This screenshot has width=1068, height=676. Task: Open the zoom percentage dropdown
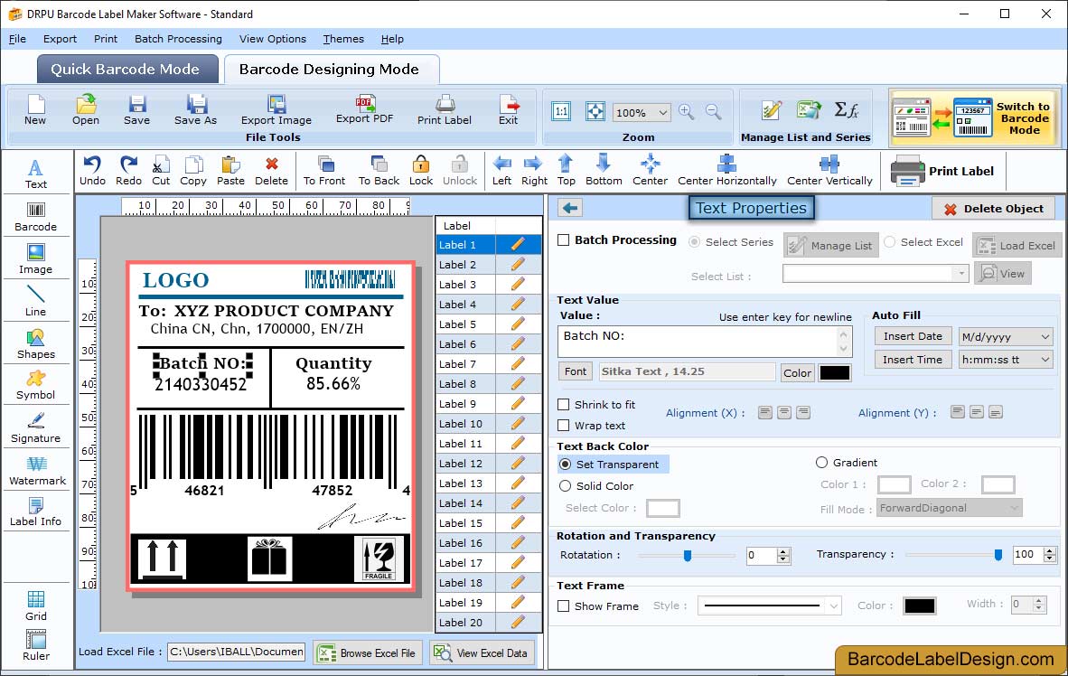click(662, 112)
